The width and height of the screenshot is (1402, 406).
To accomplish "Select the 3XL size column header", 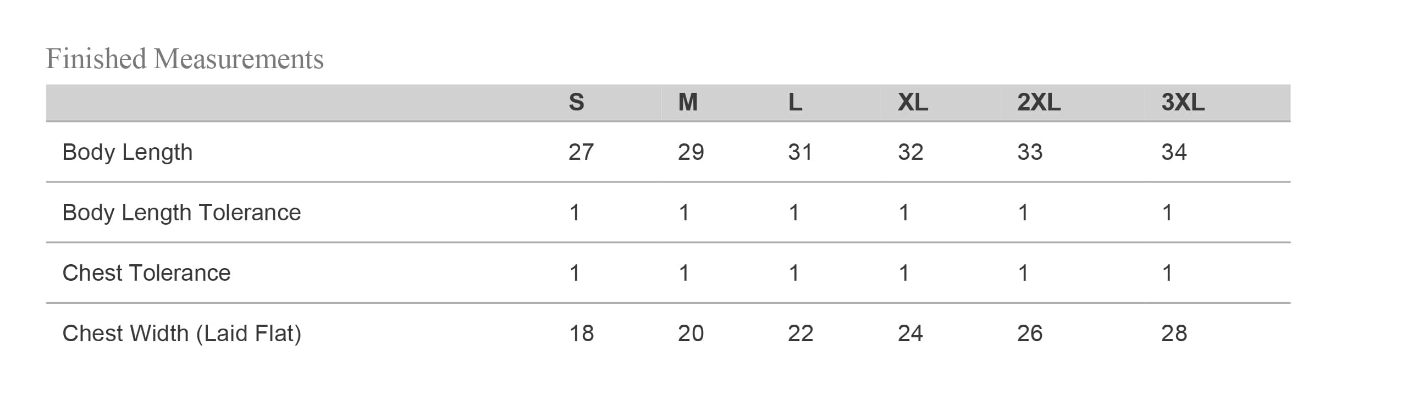I will click(1183, 102).
